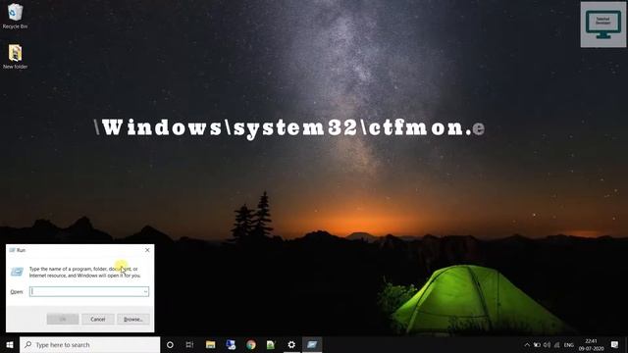Open the volume speaker tray icon
Viewport: 628px width, 353px height.
tap(548, 345)
